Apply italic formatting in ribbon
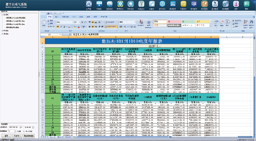This screenshot has width=256, height=141. pos(61,27)
